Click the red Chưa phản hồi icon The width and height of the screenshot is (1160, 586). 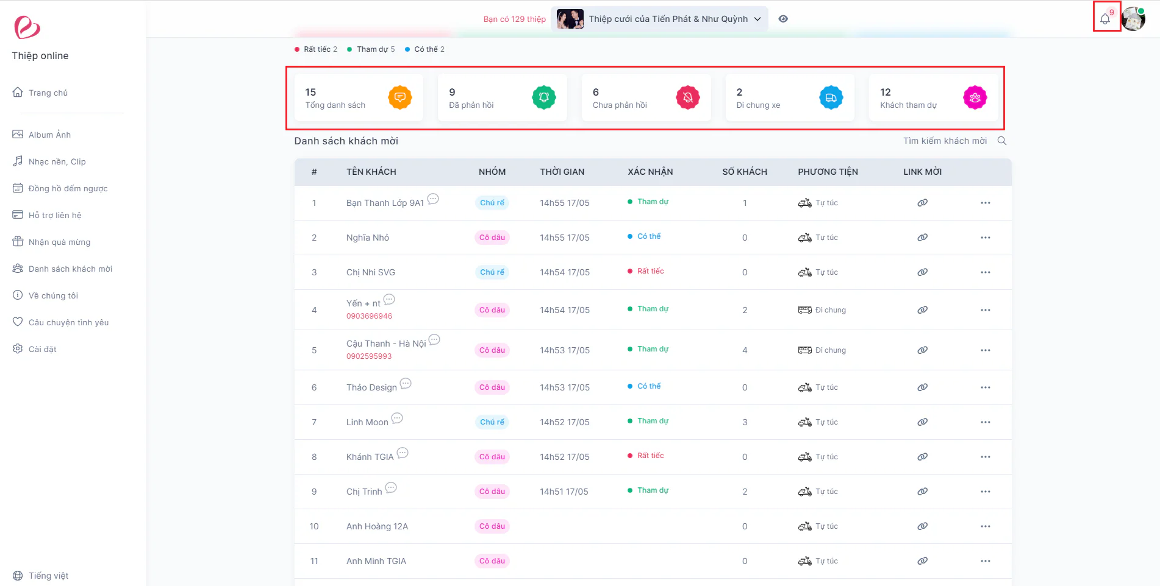pyautogui.click(x=688, y=97)
